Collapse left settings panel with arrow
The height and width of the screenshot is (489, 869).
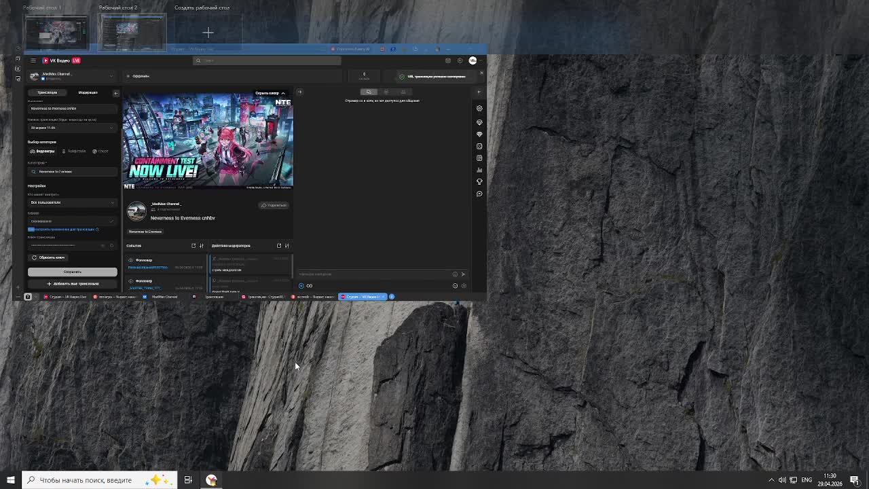(x=115, y=93)
